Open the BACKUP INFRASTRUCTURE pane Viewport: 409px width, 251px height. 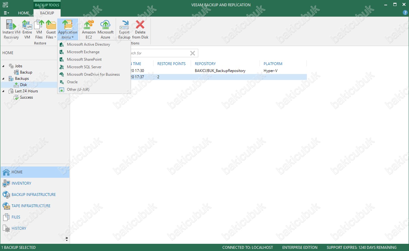coord(35,195)
